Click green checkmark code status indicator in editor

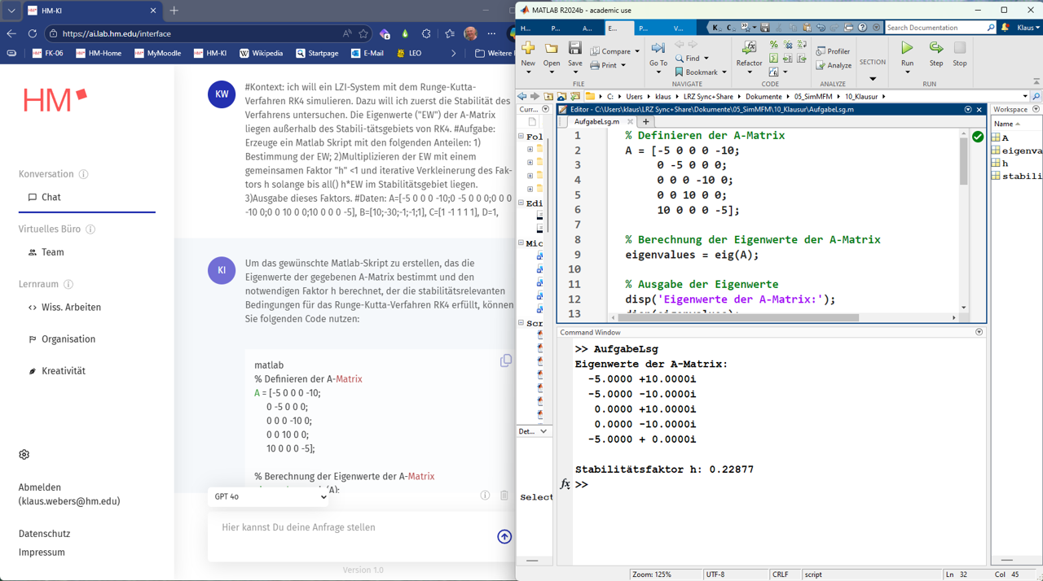click(978, 137)
